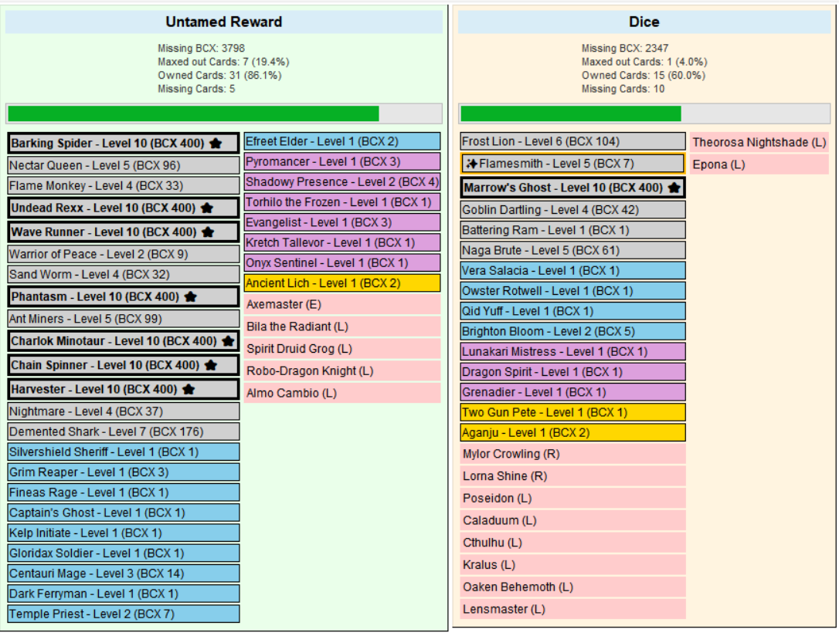Open Aganju - Level 1 card

point(573,434)
